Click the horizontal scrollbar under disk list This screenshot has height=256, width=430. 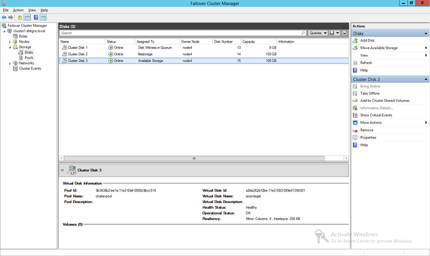point(195,158)
